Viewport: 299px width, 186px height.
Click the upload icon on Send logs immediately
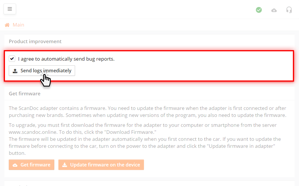15,70
